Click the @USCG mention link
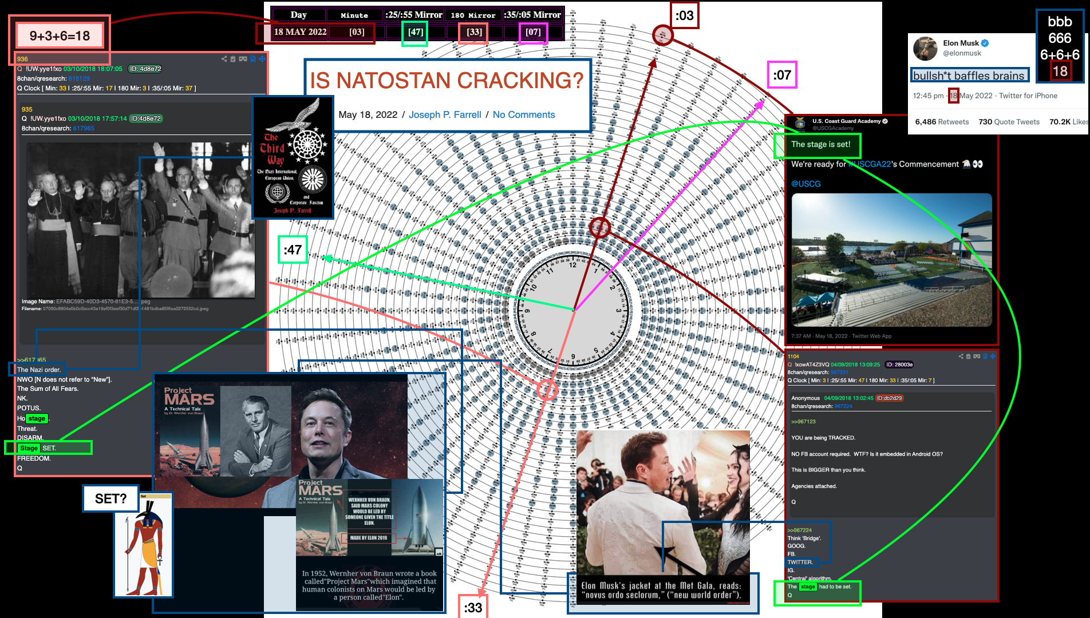The width and height of the screenshot is (1090, 618). pyautogui.click(x=806, y=184)
